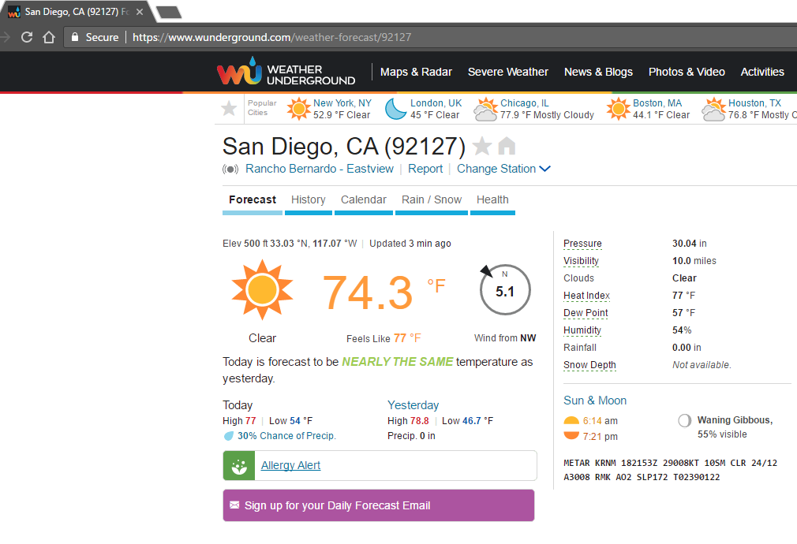Click the Report link
Image resolution: width=797 pixels, height=544 pixels.
pos(425,169)
